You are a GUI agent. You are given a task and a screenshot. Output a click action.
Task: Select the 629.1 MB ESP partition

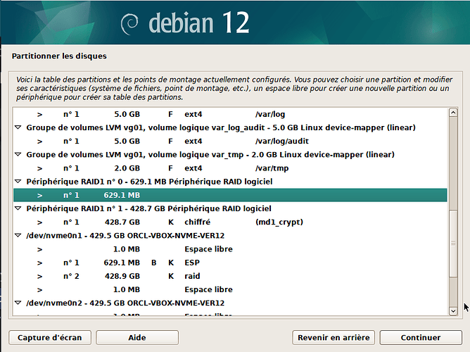[230, 263]
